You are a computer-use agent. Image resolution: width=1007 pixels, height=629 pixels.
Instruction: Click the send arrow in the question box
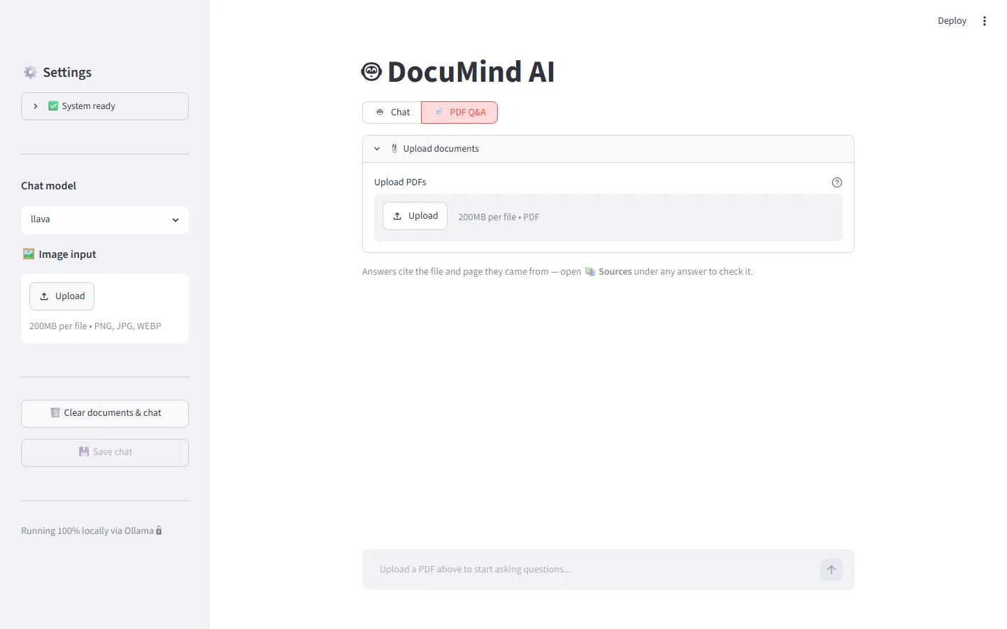(831, 570)
